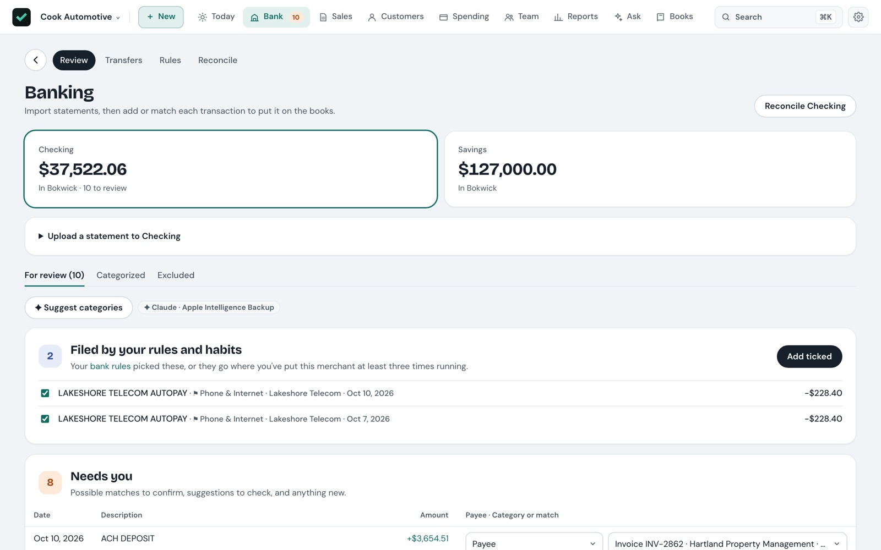Screen dimensions: 881x550
Task: Click Add ticked button
Action: tap(809, 356)
